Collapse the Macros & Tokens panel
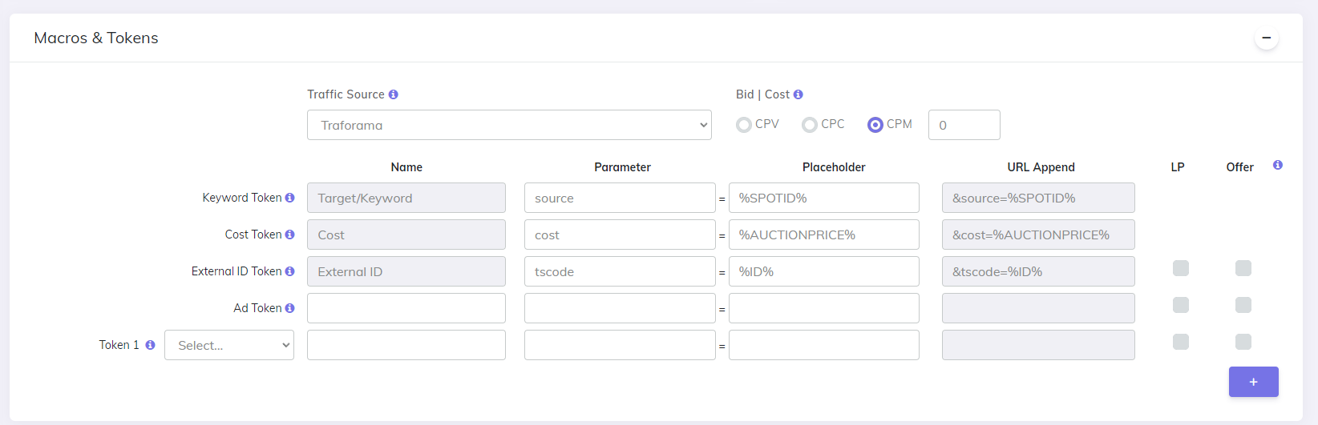 1266,38
